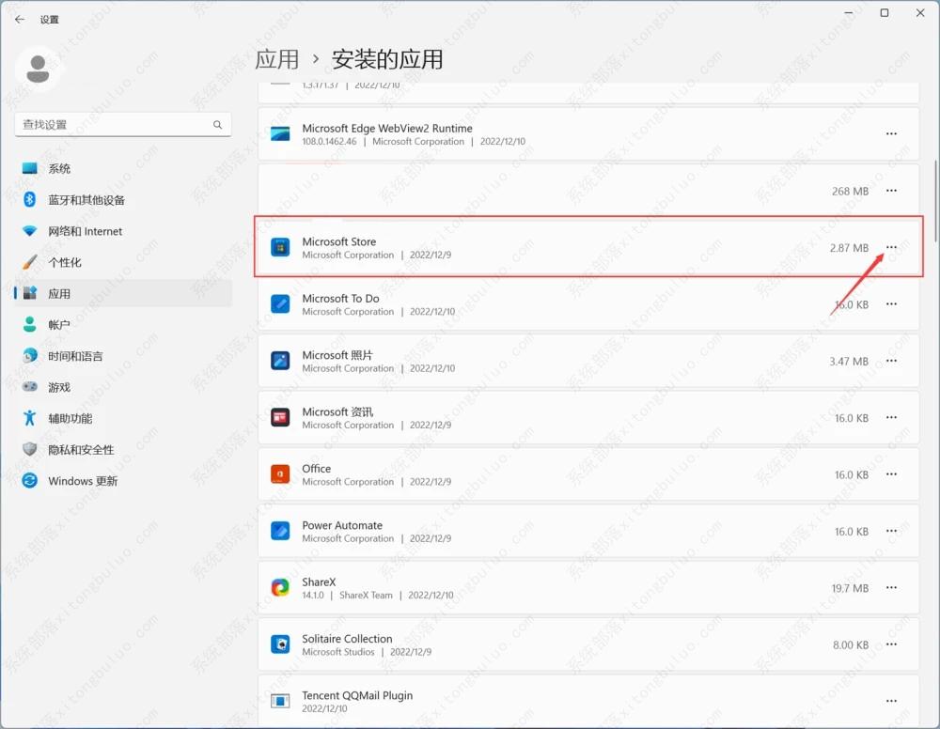The width and height of the screenshot is (940, 729).
Task: Open three-dot menu for ShareX
Action: point(891,588)
